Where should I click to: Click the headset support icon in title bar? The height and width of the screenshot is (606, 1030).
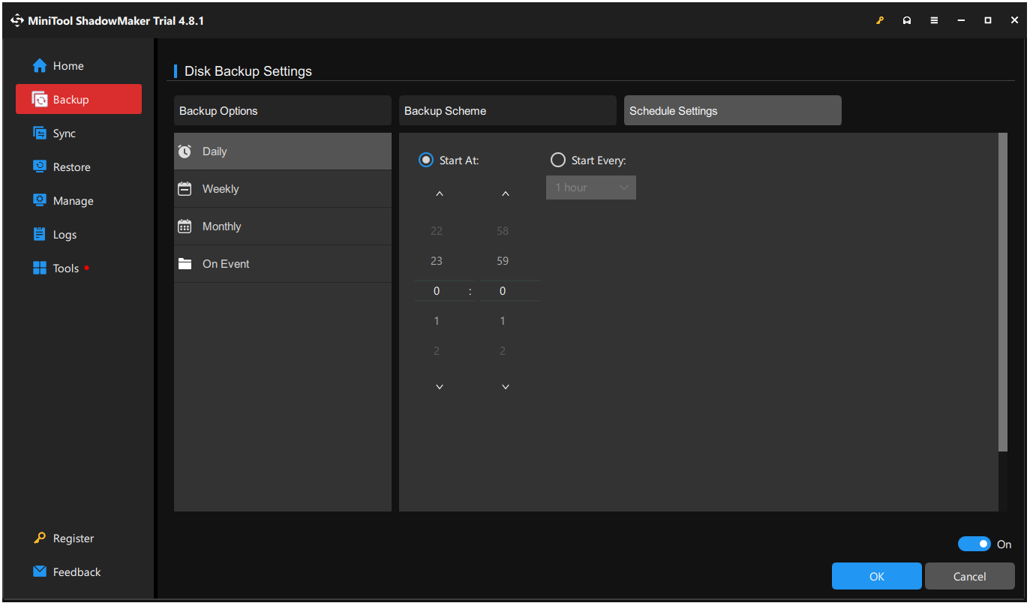pyautogui.click(x=907, y=21)
